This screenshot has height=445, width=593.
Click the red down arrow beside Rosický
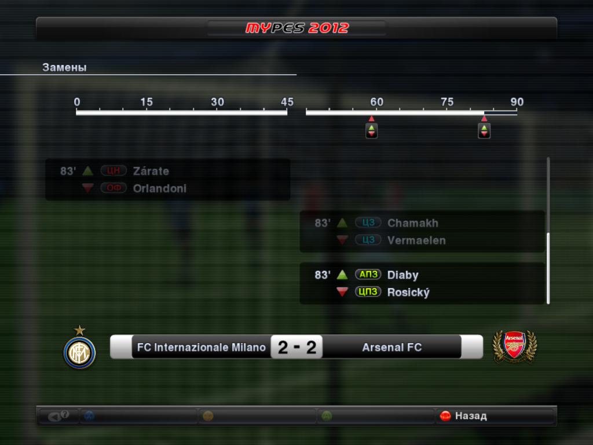tap(342, 292)
